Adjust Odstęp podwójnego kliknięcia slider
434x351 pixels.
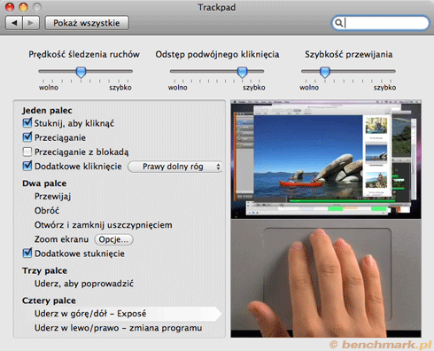(x=242, y=72)
